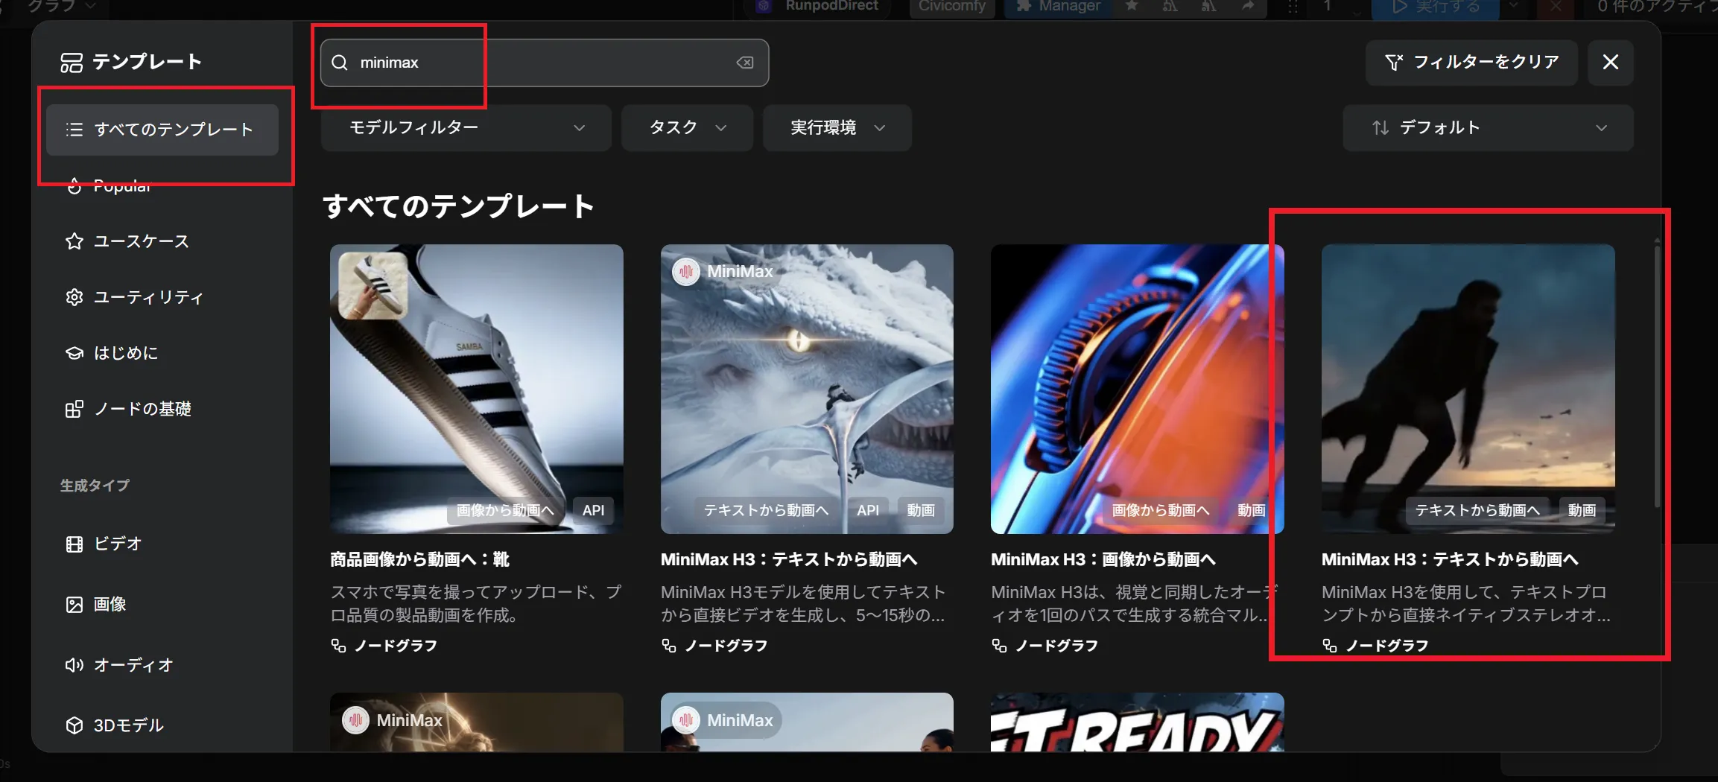The width and height of the screenshot is (1718, 782).
Task: Open the ノードの基礎 sidebar category
Action: [162, 409]
